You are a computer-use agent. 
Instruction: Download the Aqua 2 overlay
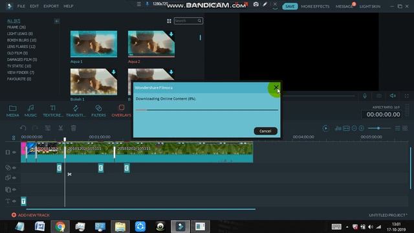coord(171,34)
